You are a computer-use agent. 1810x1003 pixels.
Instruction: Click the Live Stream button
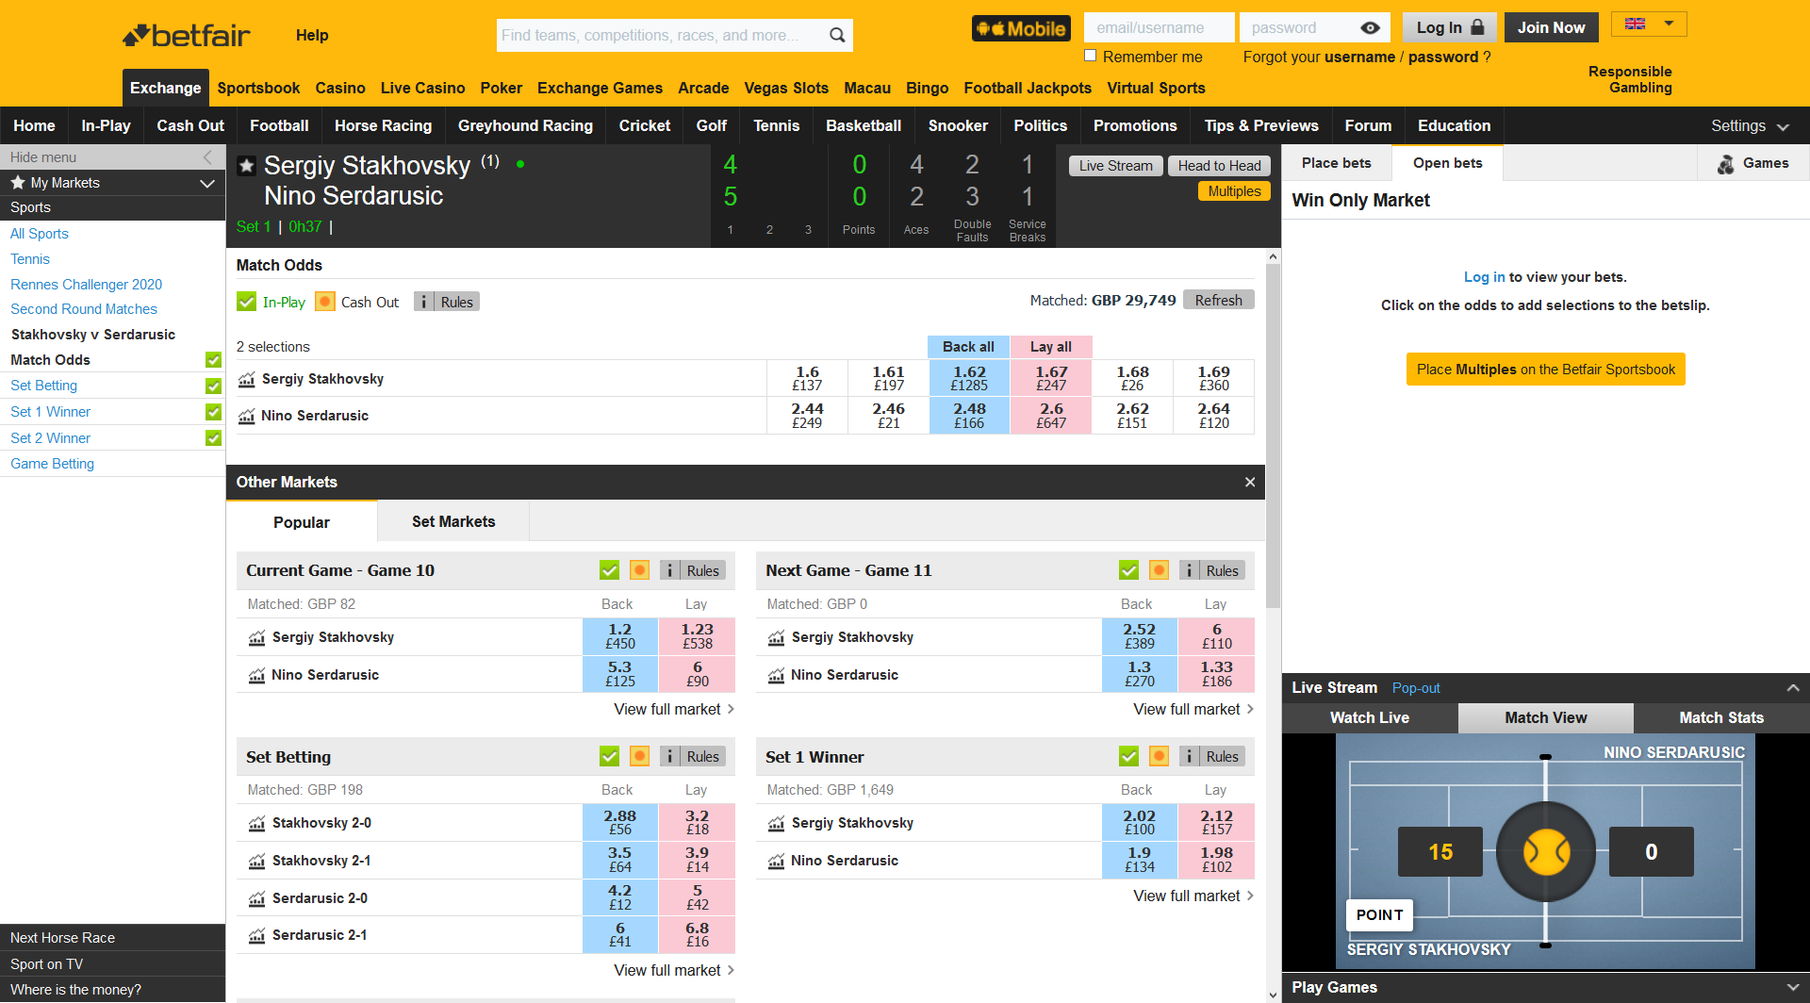click(1115, 166)
